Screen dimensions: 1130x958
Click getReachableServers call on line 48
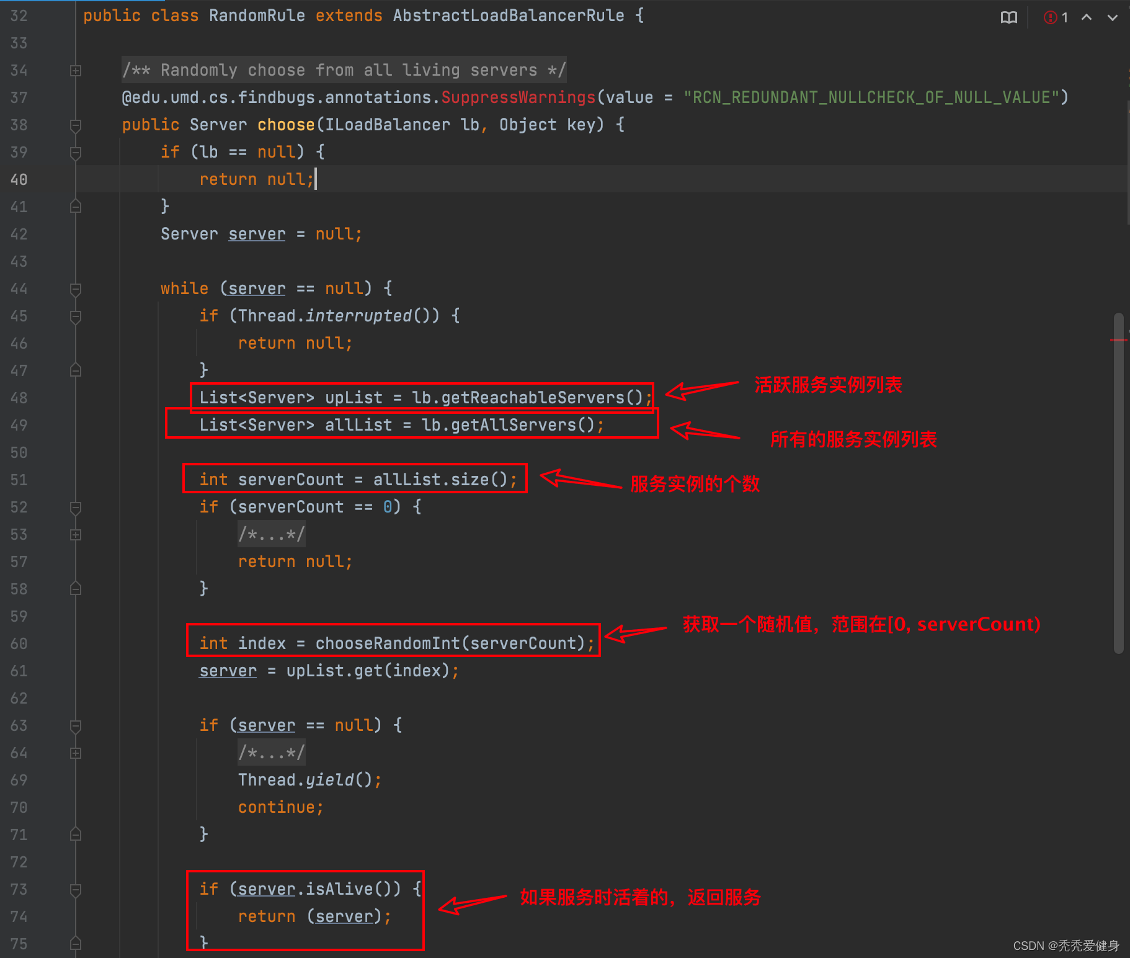[533, 398]
